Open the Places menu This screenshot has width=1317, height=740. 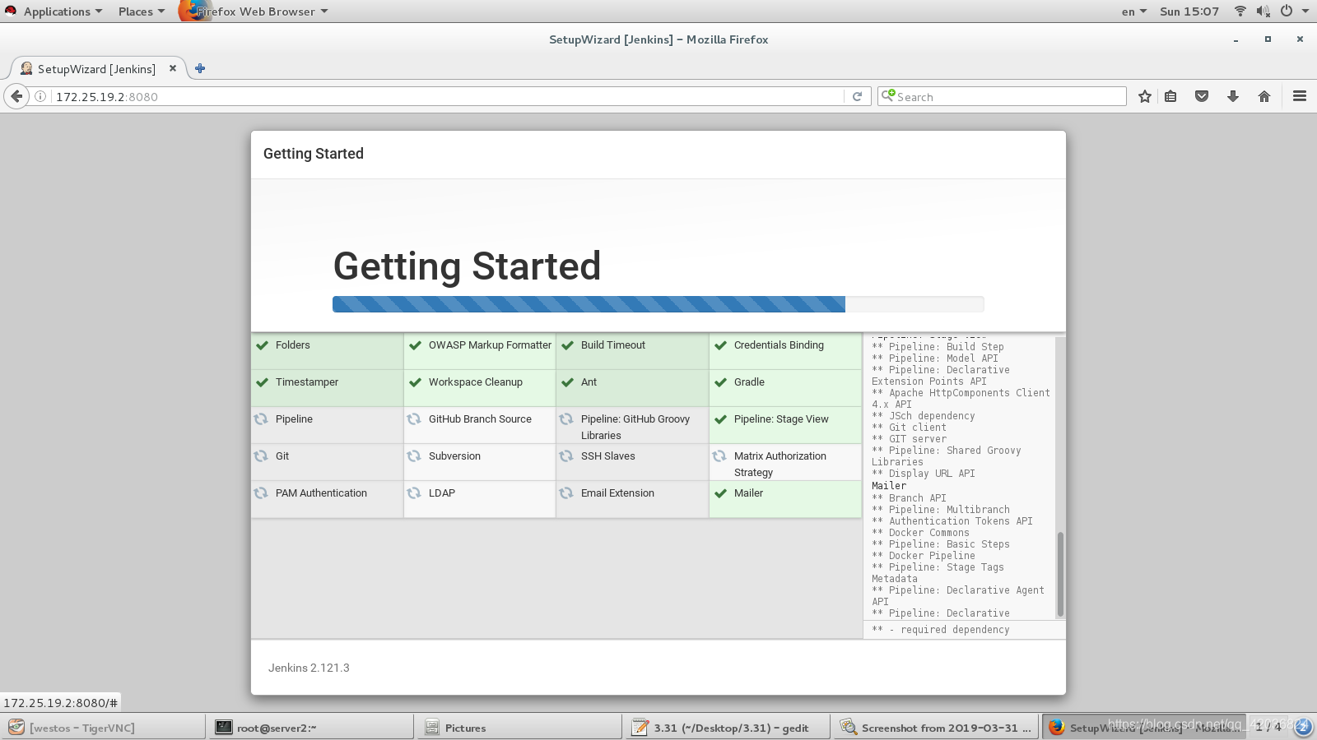coord(142,12)
